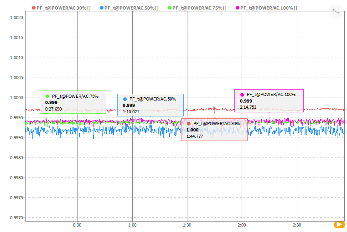Click the 1:30 label on the time axis

tap(187, 225)
